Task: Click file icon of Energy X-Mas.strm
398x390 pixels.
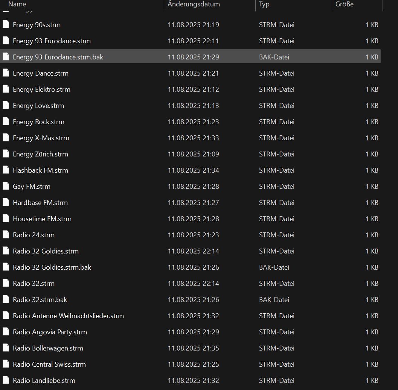Action: pyautogui.click(x=6, y=137)
